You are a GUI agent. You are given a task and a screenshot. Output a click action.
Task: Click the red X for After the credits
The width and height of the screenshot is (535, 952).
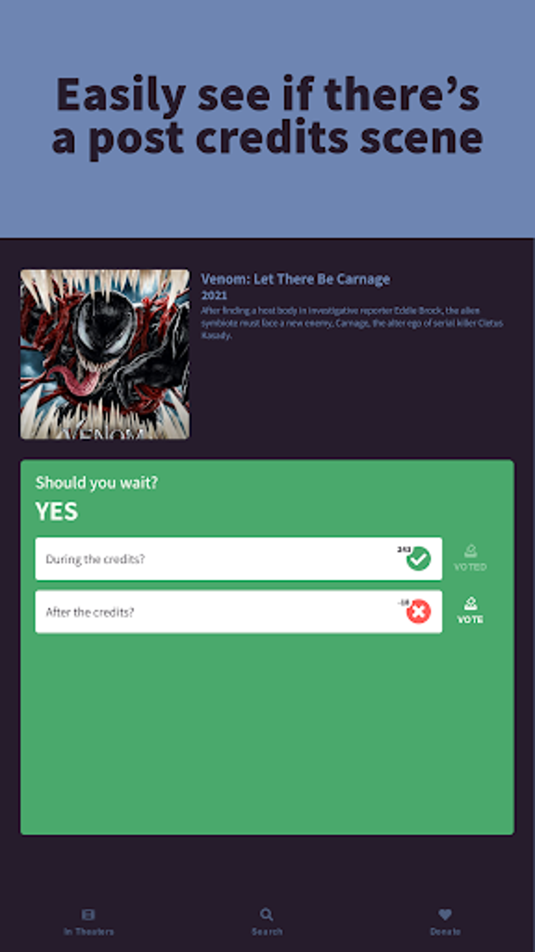click(x=419, y=611)
